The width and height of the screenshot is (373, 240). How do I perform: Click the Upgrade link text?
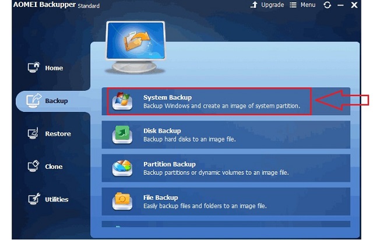pos(272,5)
